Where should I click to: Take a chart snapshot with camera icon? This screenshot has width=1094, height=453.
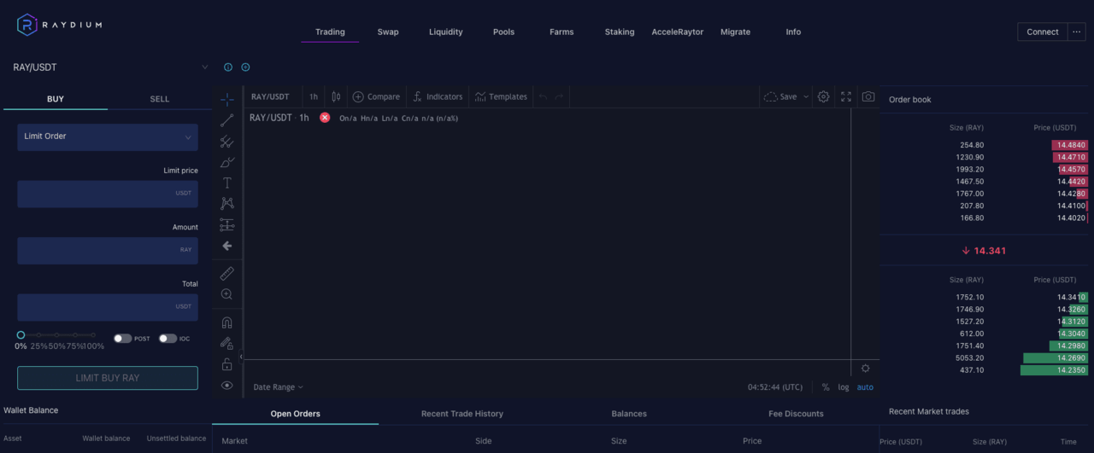pos(868,96)
